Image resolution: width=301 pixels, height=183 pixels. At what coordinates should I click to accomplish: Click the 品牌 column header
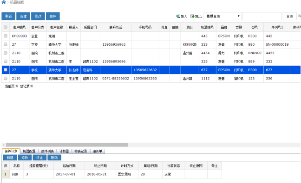[x=224, y=27]
